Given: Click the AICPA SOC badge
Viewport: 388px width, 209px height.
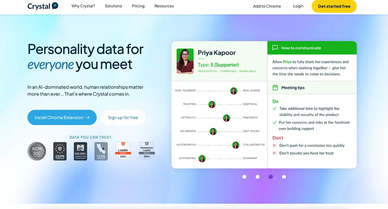Looking at the screenshot, I should point(37,151).
